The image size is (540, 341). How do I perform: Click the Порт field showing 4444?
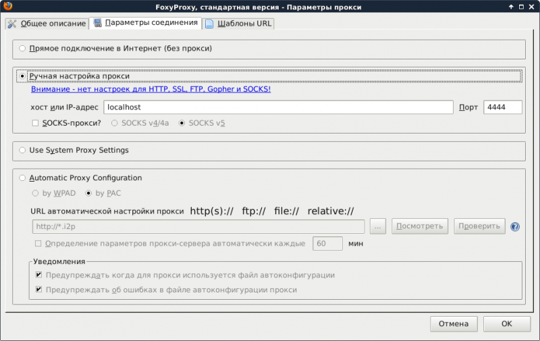coord(502,107)
